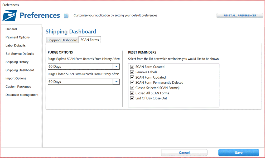Switch to the Shipping Dashboard tab
The width and height of the screenshot is (265, 158).
click(62, 40)
